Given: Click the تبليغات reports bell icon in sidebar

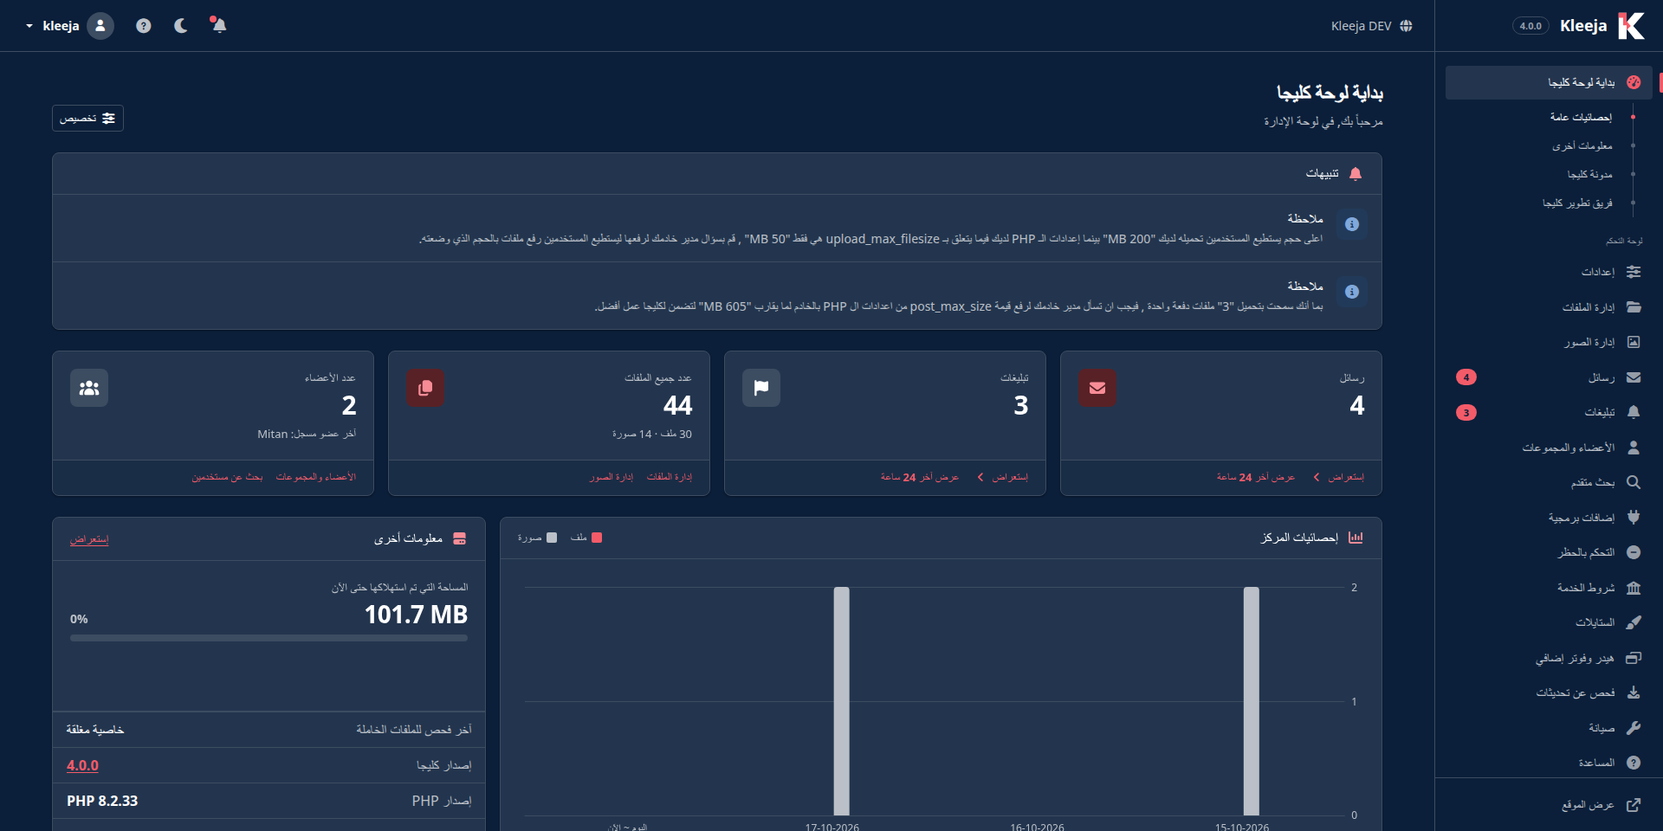Looking at the screenshot, I should (1634, 412).
